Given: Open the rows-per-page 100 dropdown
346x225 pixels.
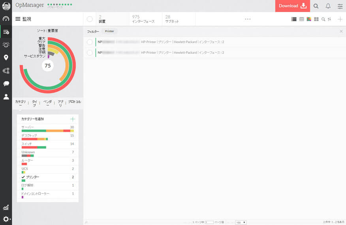Looking at the screenshot, I should coord(241,223).
